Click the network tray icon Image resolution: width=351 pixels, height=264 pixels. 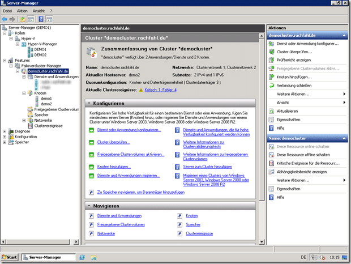314,257
